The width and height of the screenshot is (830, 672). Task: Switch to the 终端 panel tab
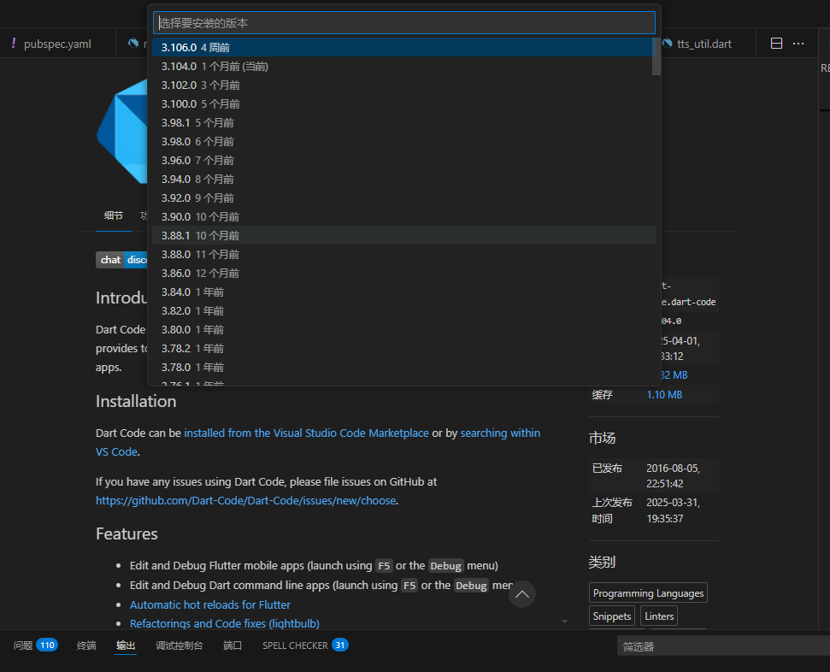click(85, 645)
